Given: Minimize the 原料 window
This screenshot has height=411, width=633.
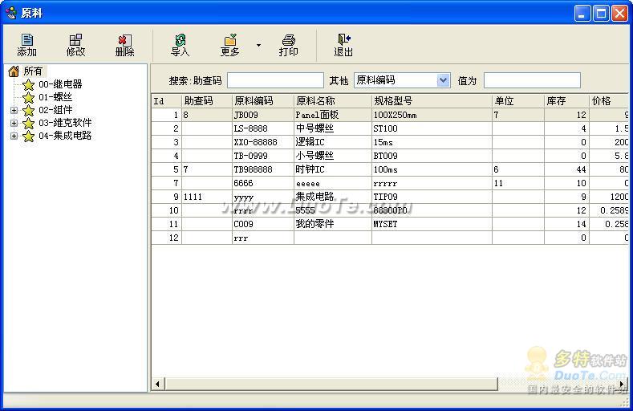Looking at the screenshot, I should [582, 14].
